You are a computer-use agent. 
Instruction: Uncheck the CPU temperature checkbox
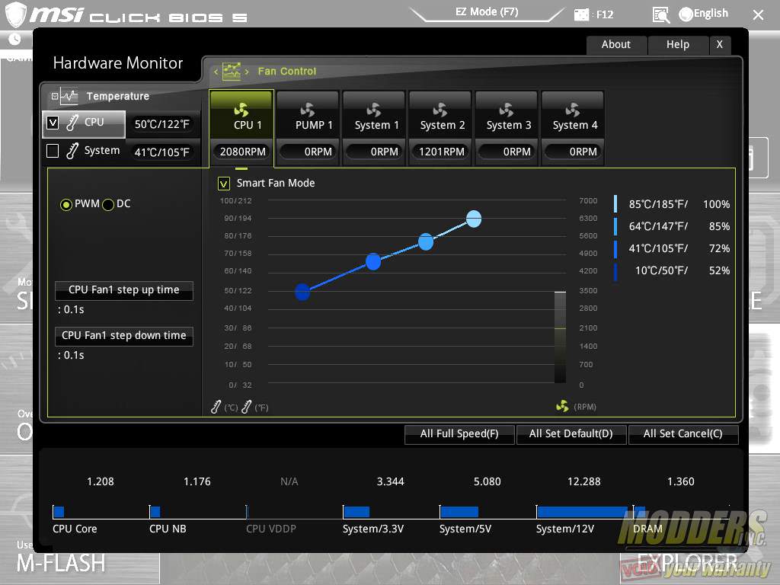(53, 123)
